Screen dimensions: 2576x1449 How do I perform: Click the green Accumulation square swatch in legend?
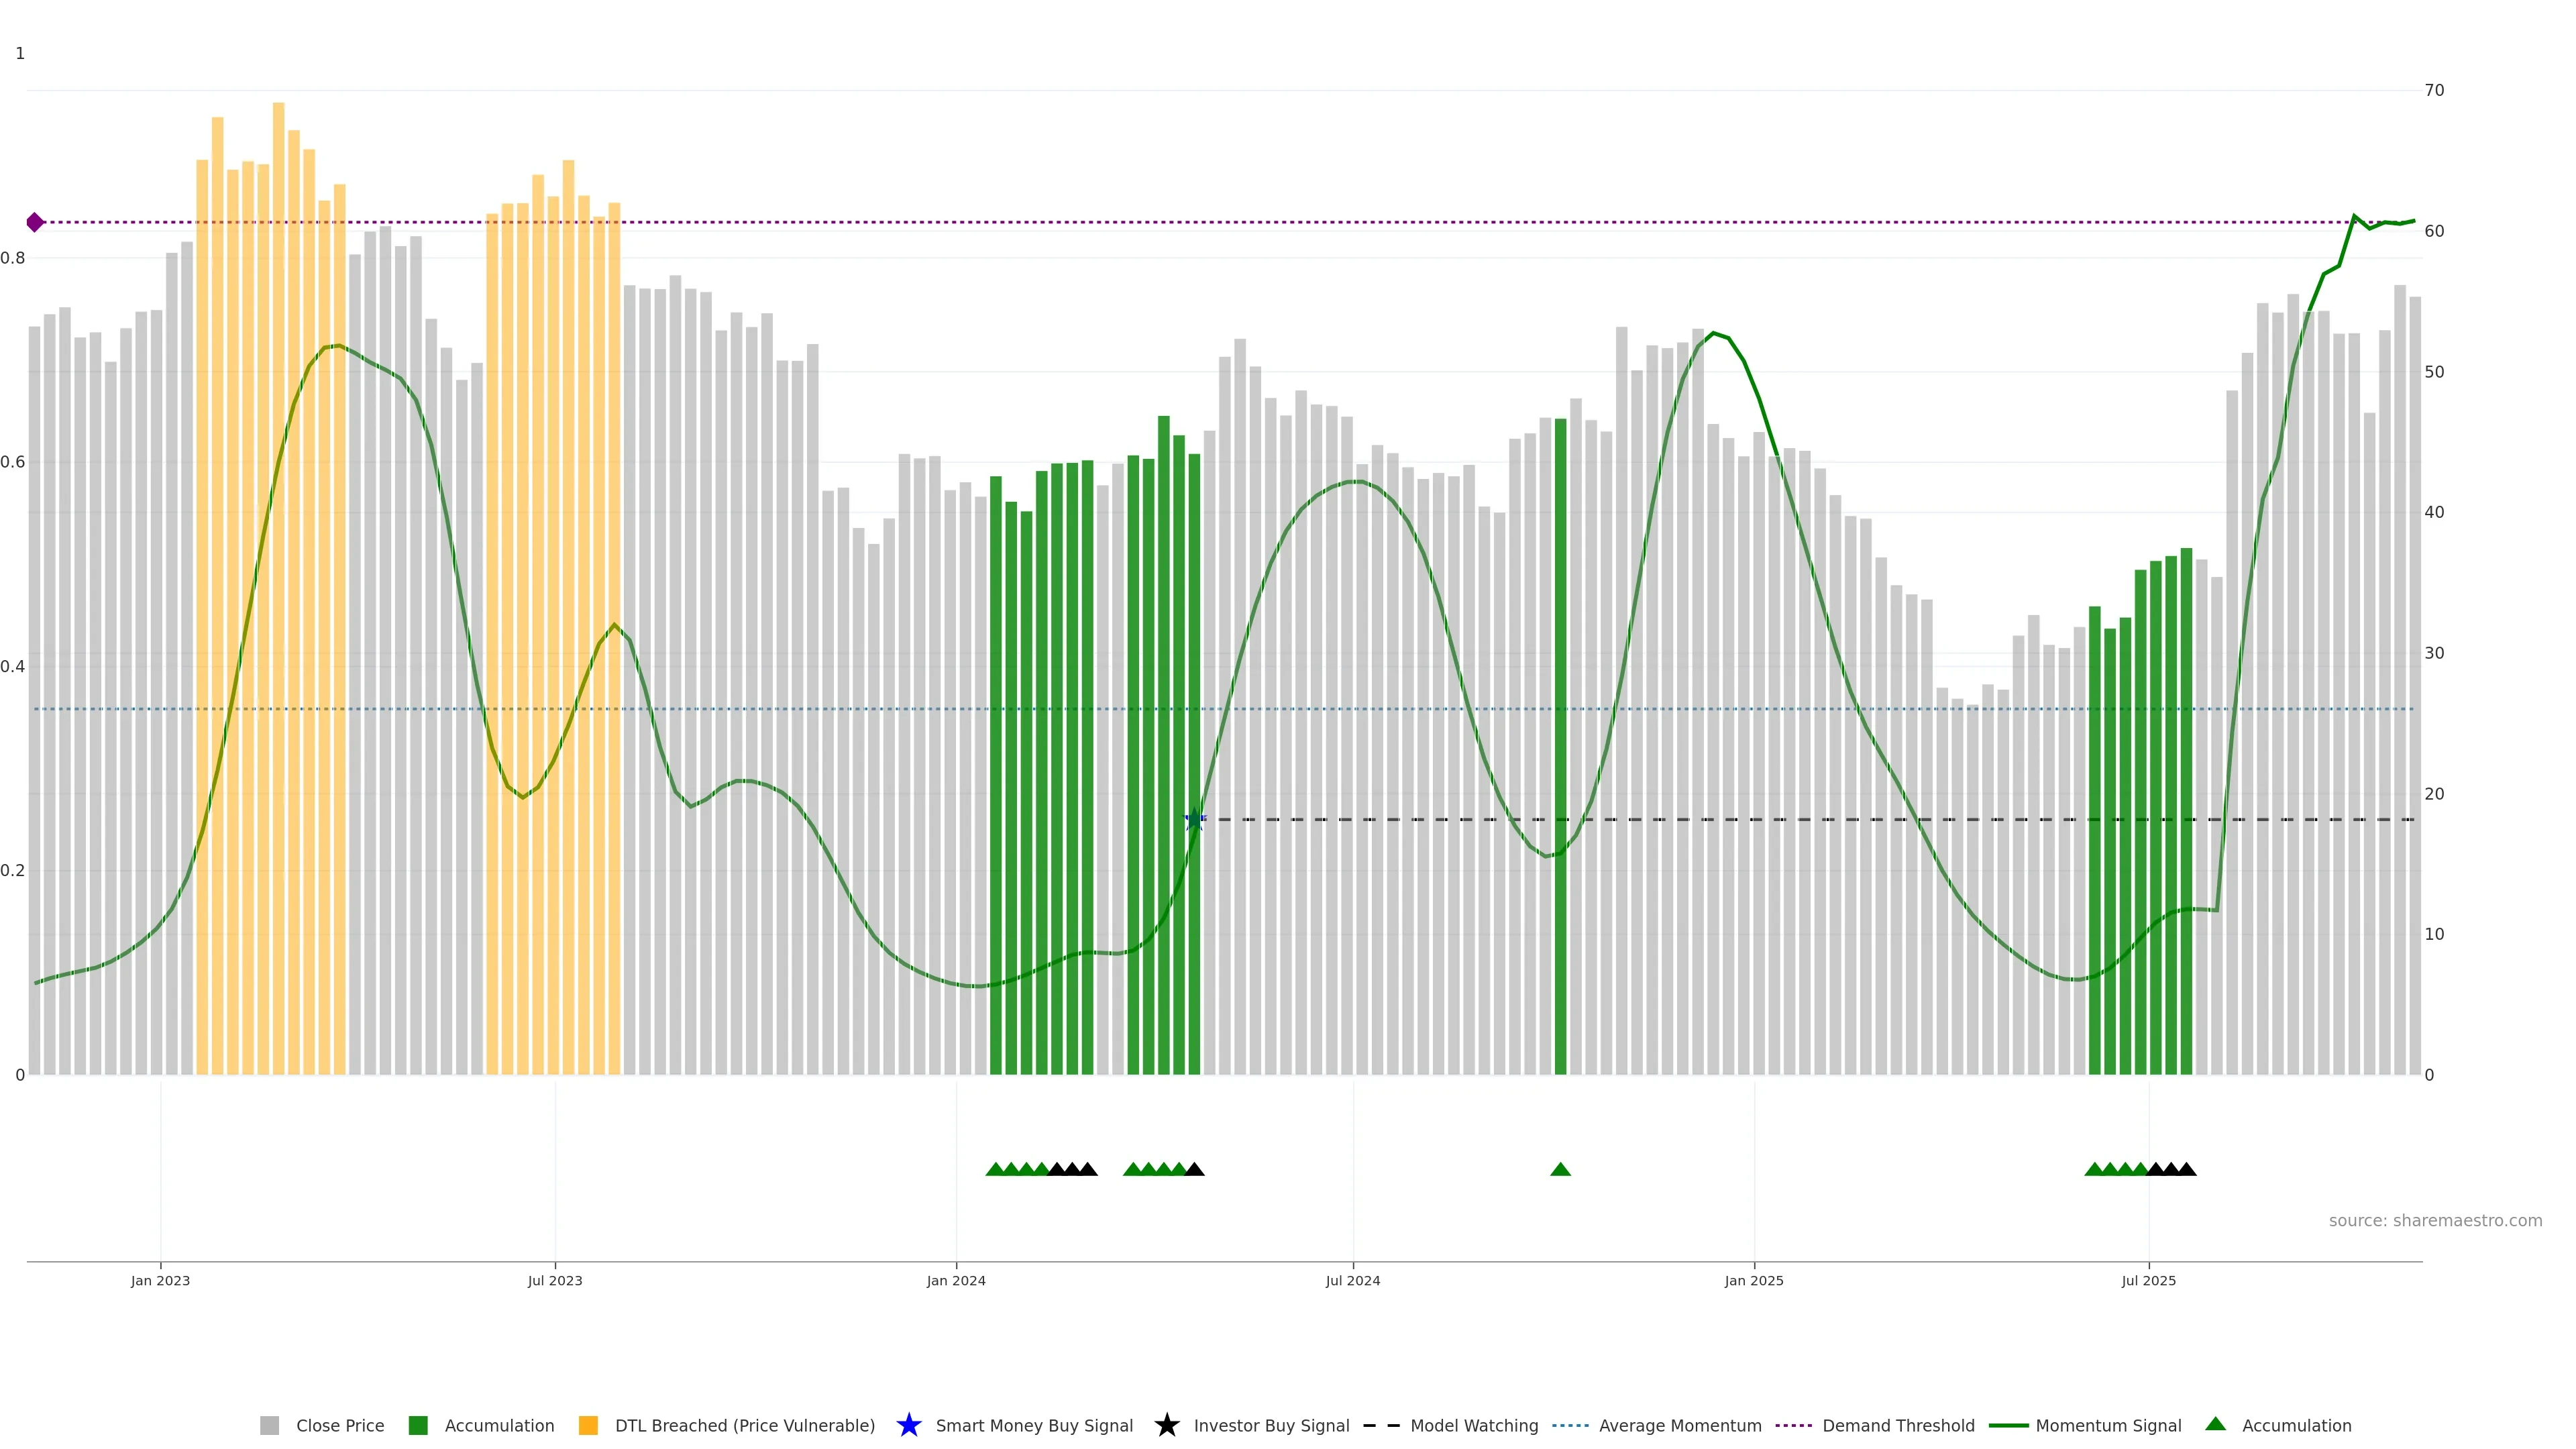tap(418, 1425)
